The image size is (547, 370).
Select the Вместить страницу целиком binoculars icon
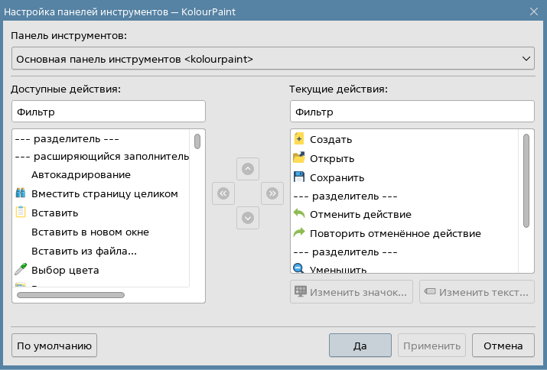point(21,194)
